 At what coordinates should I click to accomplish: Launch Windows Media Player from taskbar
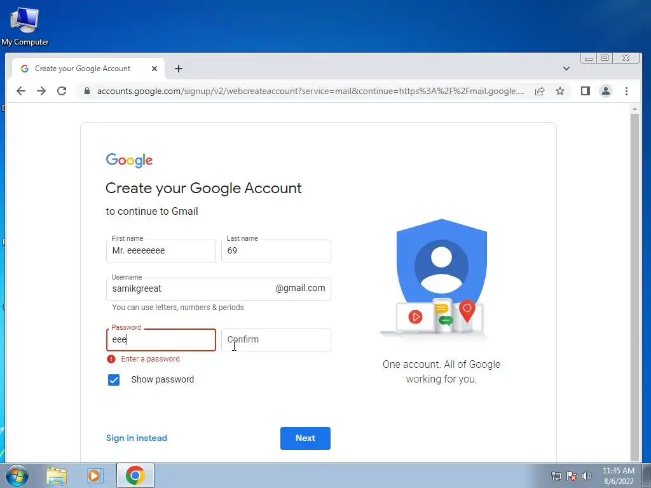click(x=95, y=475)
